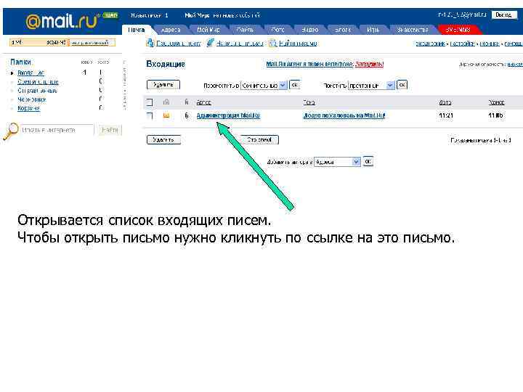Click the upper Удалить button
The height and width of the screenshot is (392, 523).
click(x=163, y=85)
